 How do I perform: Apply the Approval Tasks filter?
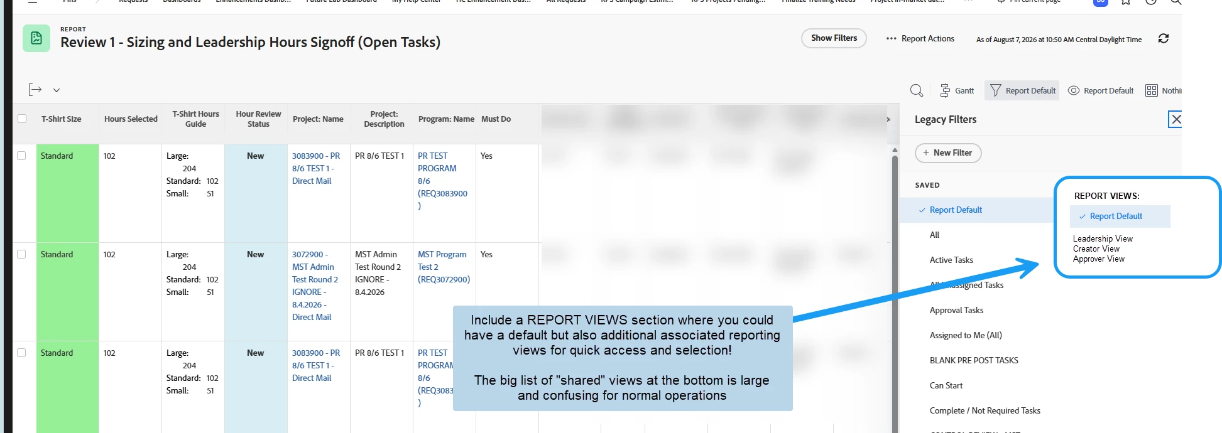pos(956,310)
